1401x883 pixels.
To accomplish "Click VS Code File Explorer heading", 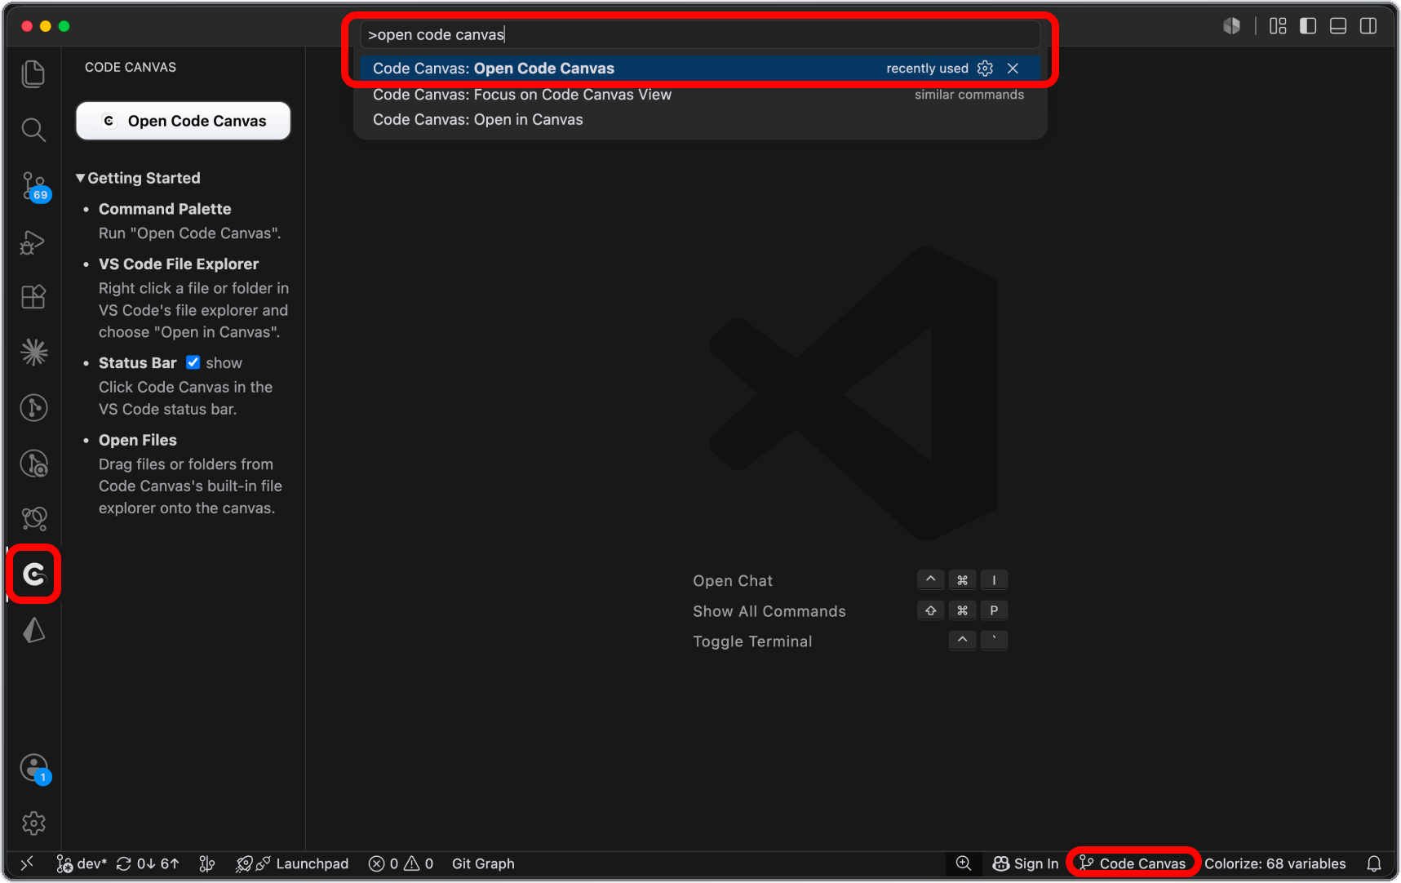I will coord(179,264).
